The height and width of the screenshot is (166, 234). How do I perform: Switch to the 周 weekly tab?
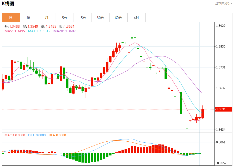point(29,18)
